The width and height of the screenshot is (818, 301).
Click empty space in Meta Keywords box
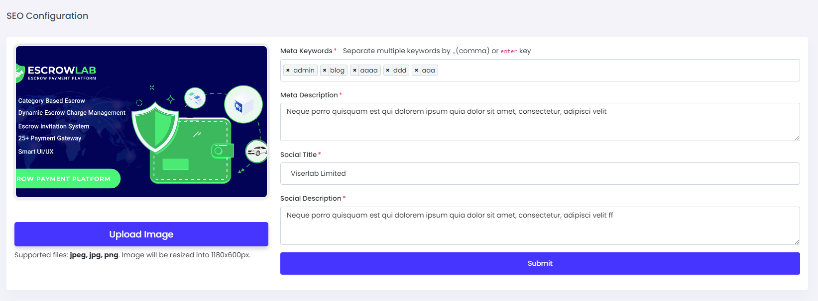coord(617,71)
